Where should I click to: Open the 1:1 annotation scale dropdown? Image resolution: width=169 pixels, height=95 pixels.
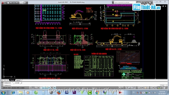(141, 88)
